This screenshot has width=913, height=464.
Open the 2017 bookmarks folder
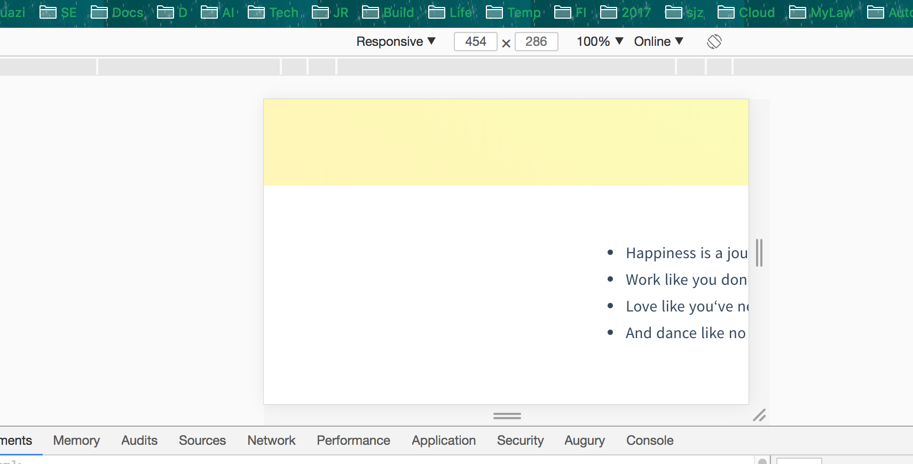click(625, 12)
